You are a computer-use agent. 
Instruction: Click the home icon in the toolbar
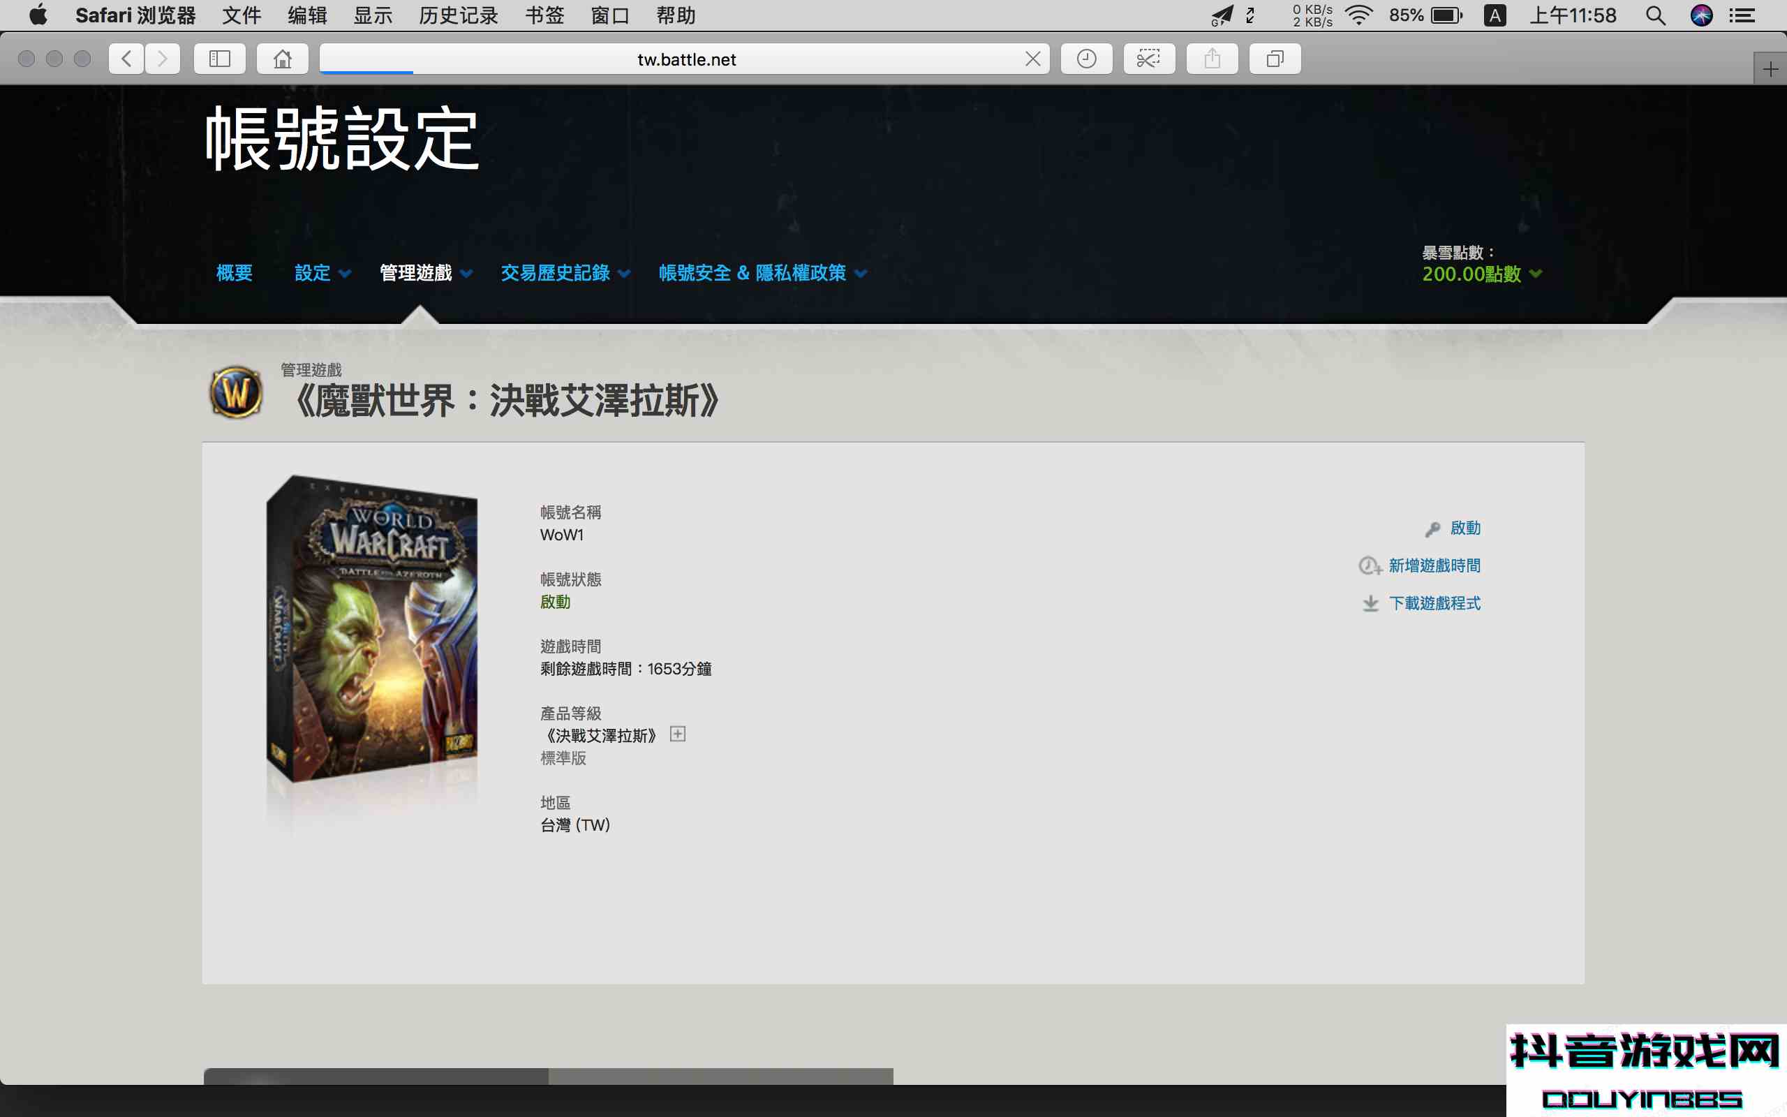[282, 59]
